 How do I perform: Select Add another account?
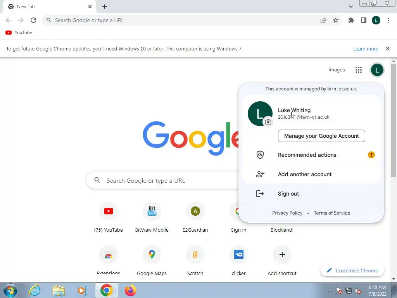[x=311, y=174]
